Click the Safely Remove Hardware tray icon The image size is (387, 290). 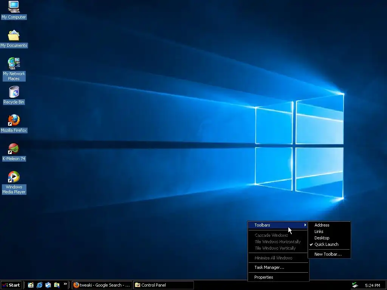pyautogui.click(x=355, y=285)
